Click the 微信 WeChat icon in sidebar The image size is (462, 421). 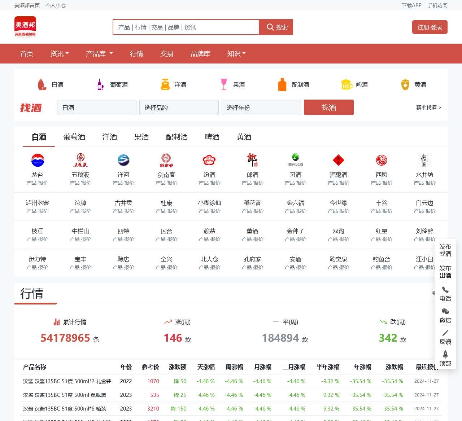445,311
